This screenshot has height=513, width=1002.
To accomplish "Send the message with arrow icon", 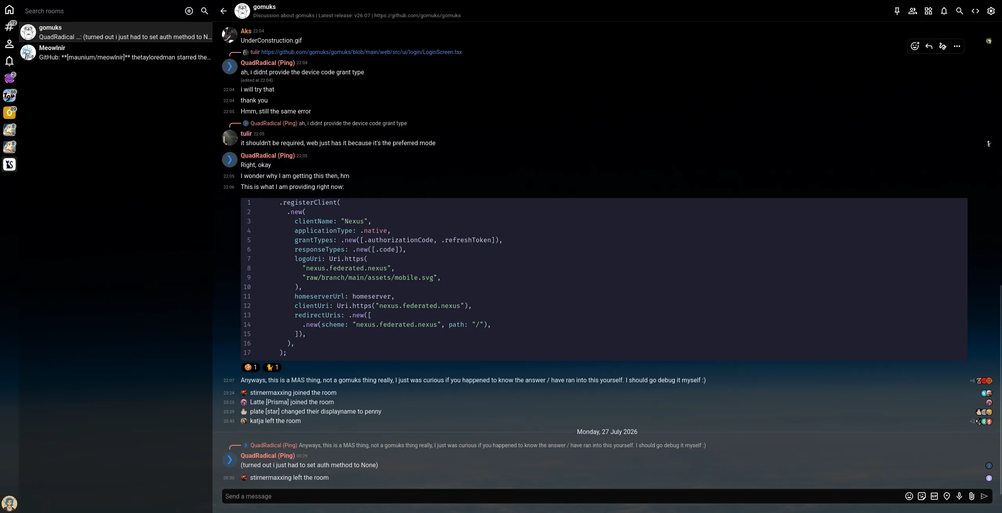I will [x=984, y=496].
